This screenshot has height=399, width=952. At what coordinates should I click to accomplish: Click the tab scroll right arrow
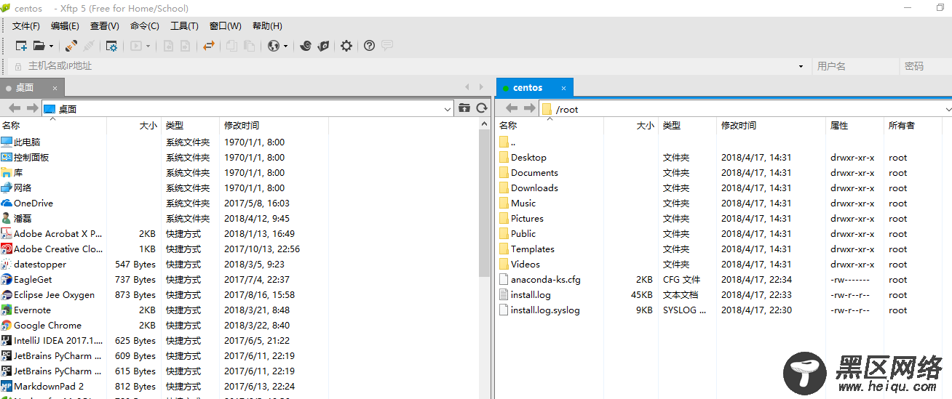click(x=482, y=87)
